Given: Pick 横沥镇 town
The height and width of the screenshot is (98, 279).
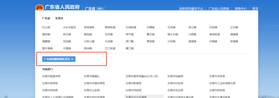Looking at the screenshot, I should point(46,34).
